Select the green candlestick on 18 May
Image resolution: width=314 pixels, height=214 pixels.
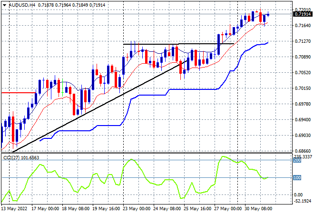point(62,88)
